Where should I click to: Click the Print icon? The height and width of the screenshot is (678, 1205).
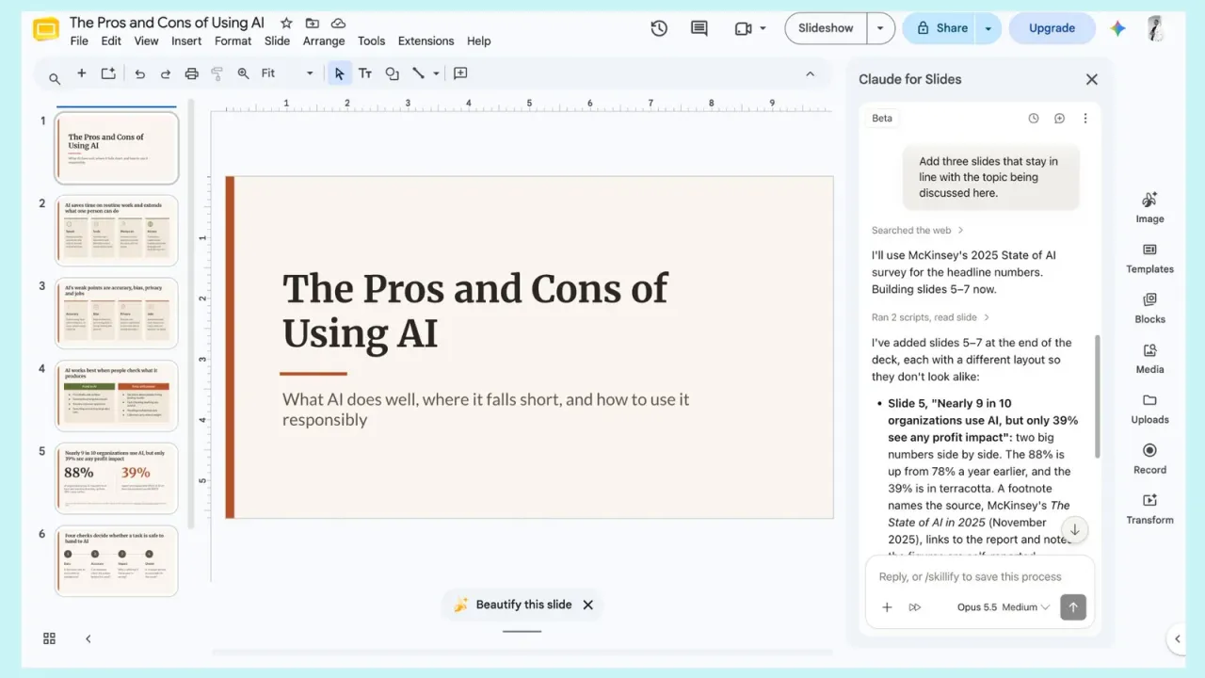[x=192, y=73]
